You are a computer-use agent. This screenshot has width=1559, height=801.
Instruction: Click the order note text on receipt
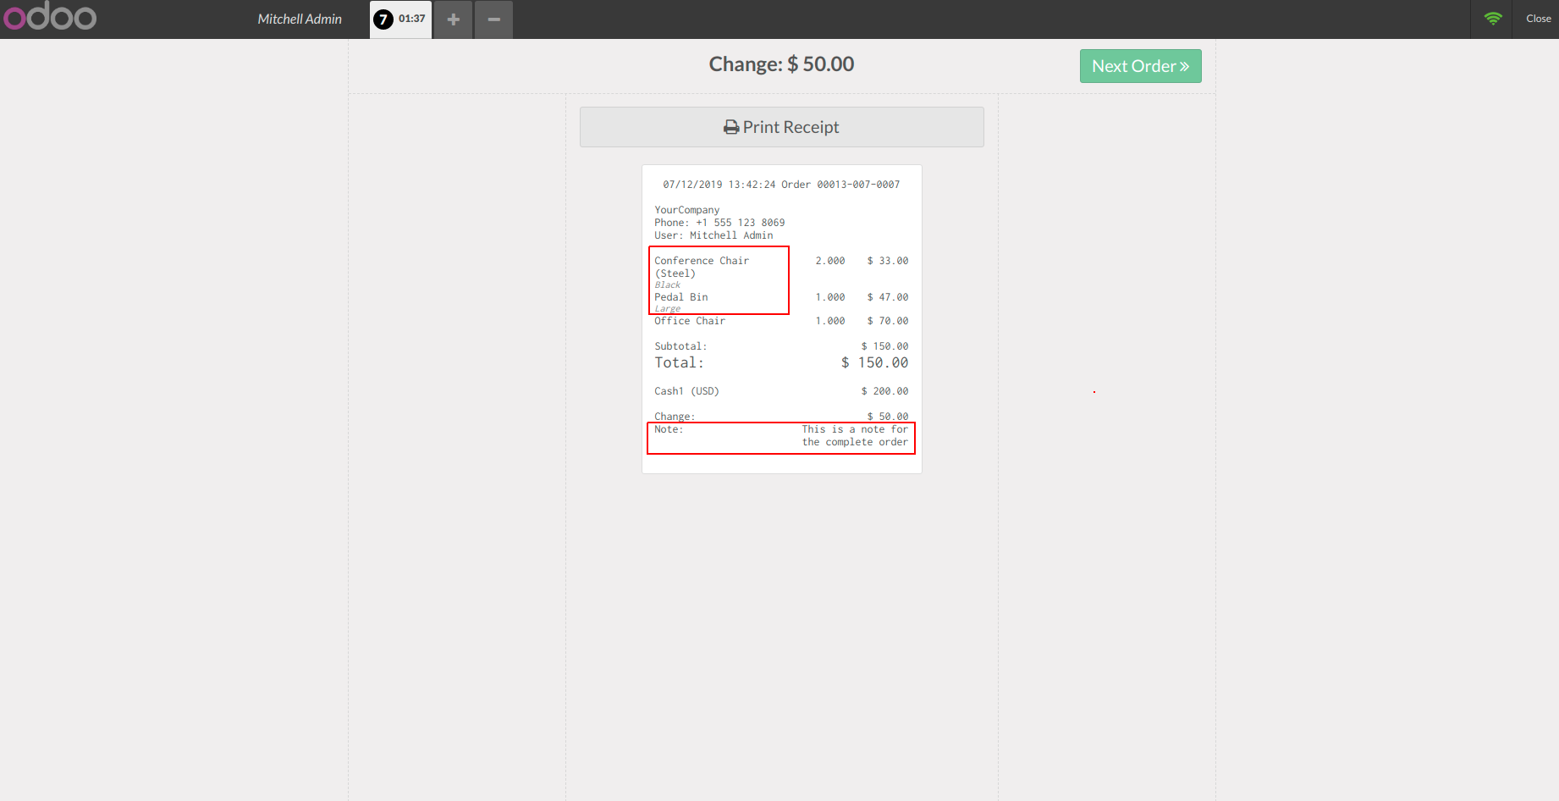[x=855, y=435]
